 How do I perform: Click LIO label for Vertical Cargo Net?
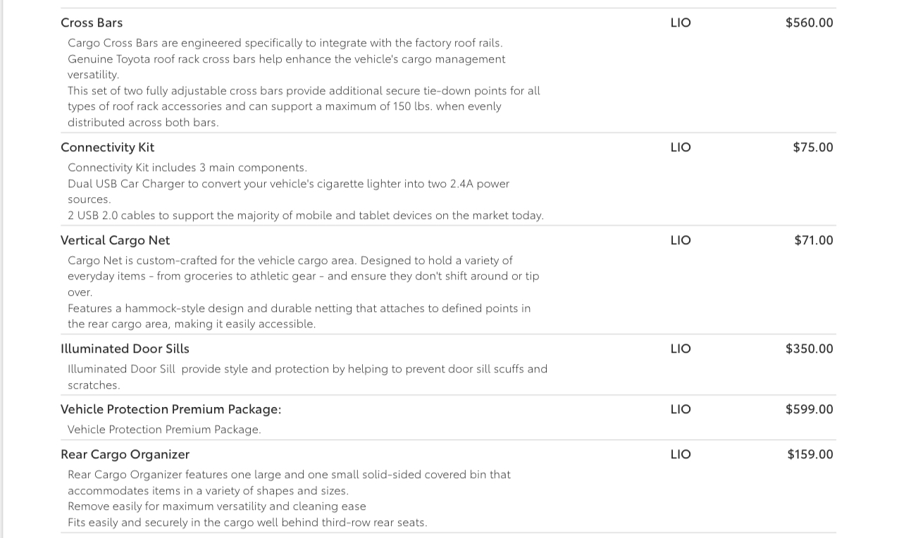click(x=681, y=240)
